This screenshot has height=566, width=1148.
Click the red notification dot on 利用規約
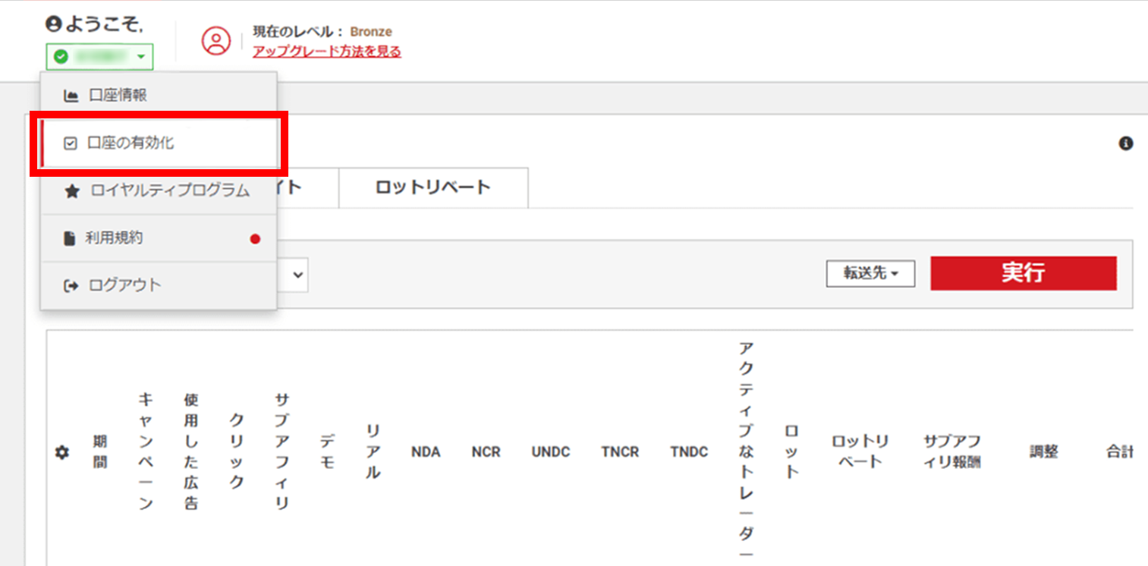255,239
